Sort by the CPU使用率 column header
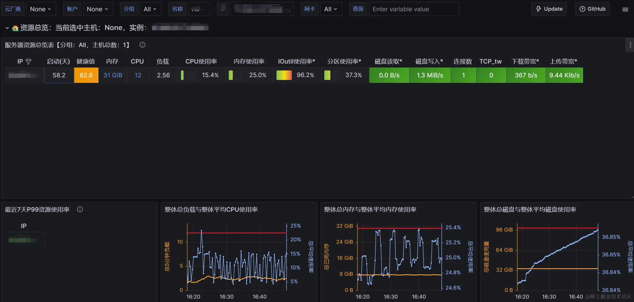 coord(201,61)
